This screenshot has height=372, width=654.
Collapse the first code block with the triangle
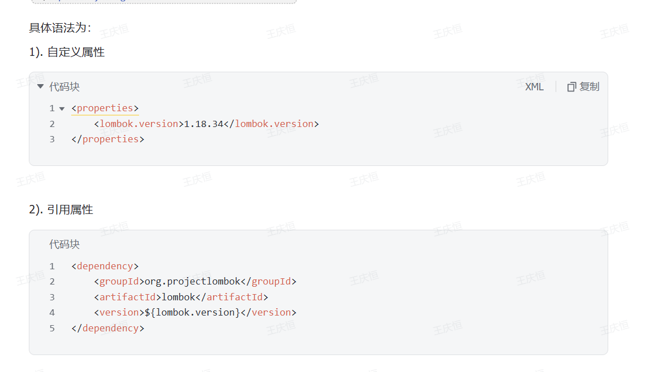pyautogui.click(x=40, y=86)
